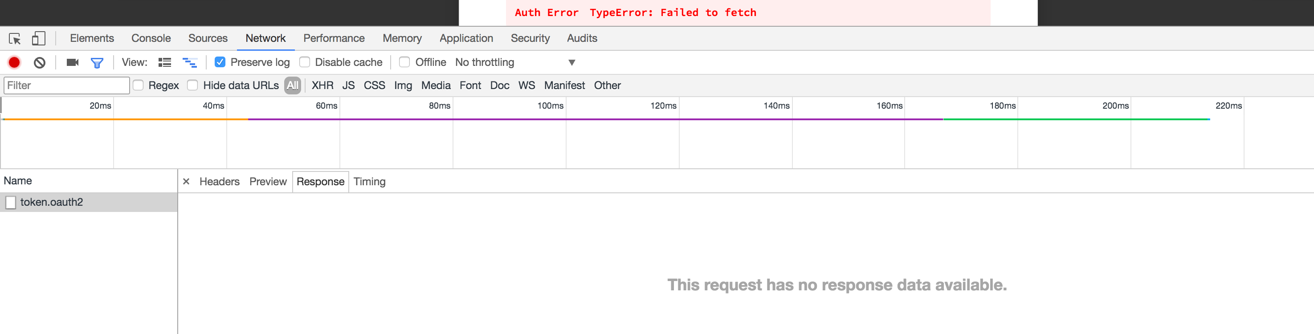The height and width of the screenshot is (334, 1314).
Task: Open the Performance tab
Action: click(334, 38)
